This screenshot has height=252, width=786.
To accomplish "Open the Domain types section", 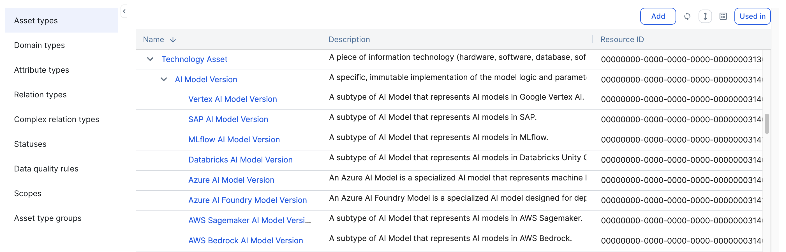I will (x=39, y=45).
